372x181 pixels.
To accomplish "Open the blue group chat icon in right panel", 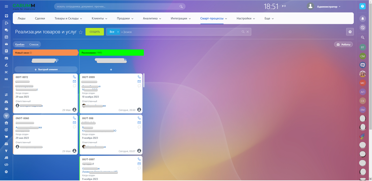I will [x=362, y=65].
